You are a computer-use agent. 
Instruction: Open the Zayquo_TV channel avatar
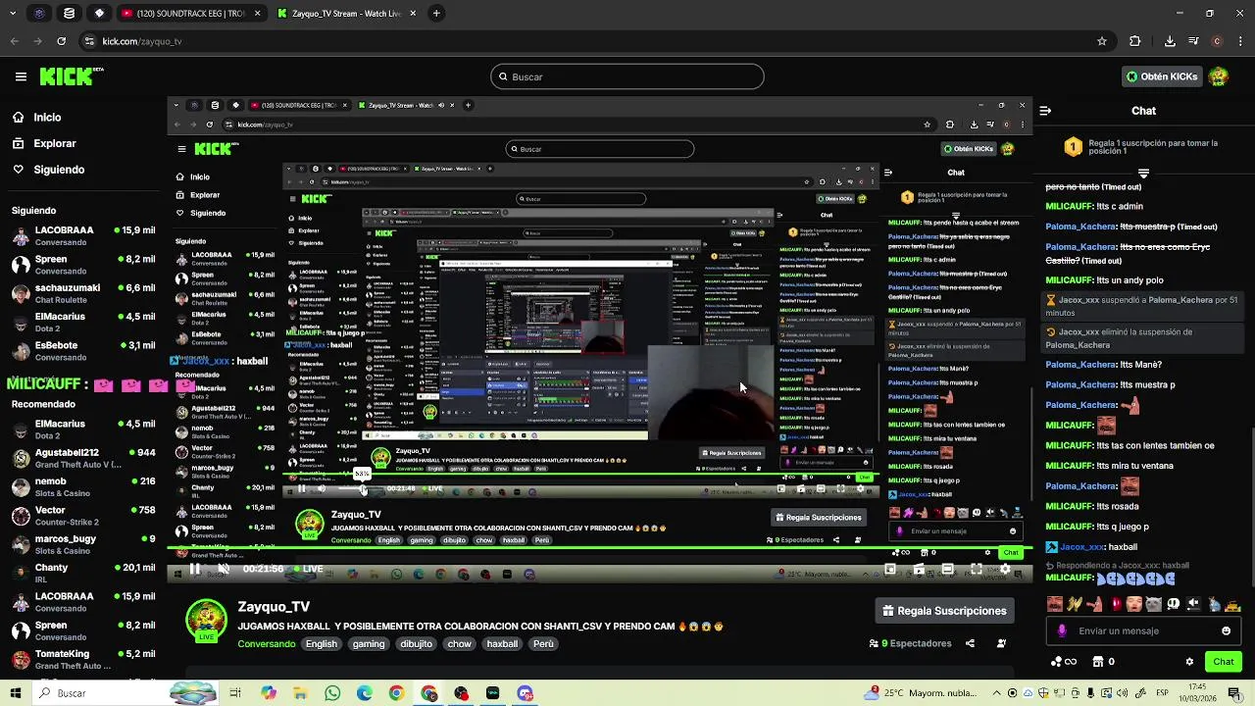click(x=206, y=620)
